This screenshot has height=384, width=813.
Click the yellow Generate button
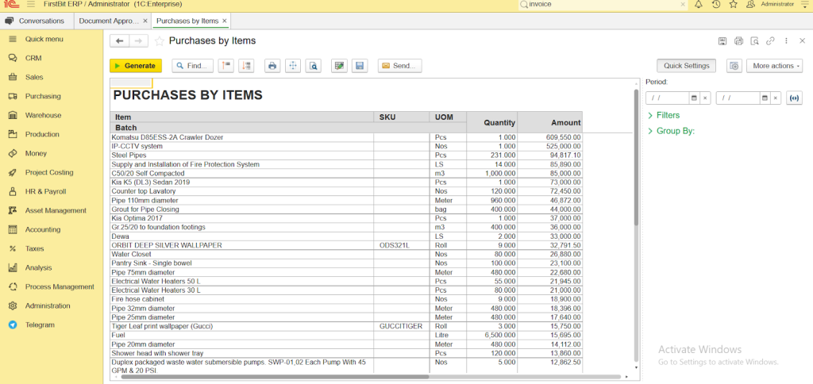click(x=136, y=66)
